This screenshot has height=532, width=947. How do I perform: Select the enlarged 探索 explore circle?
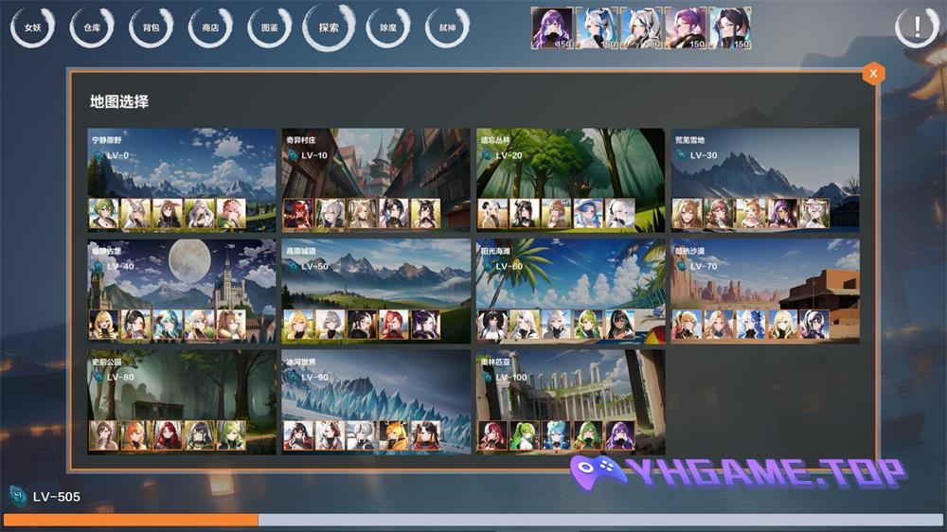[329, 27]
